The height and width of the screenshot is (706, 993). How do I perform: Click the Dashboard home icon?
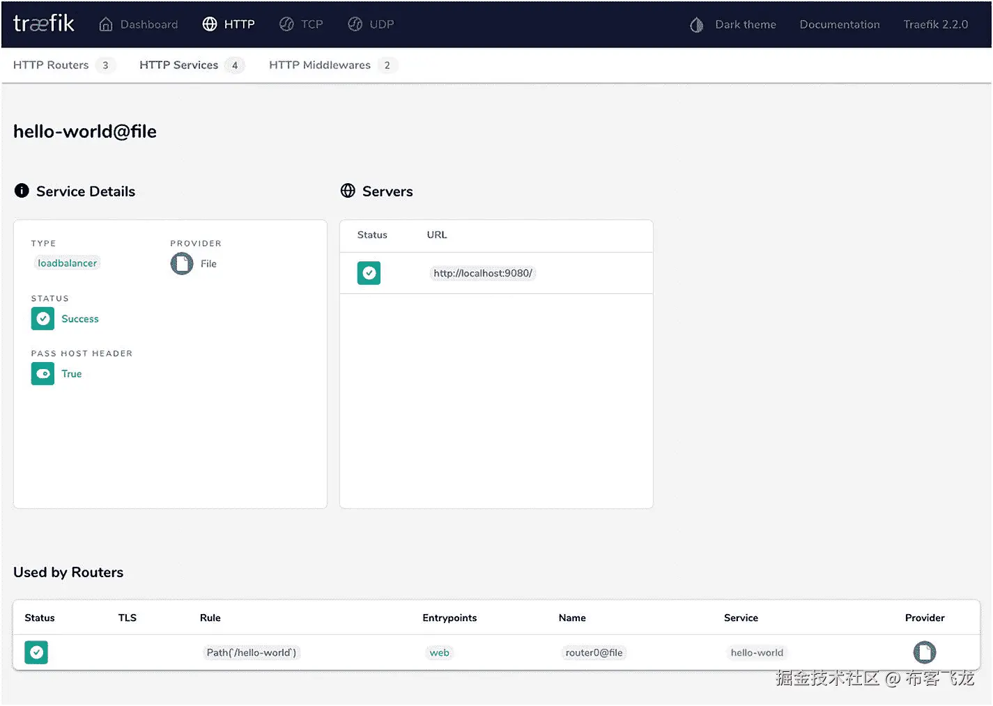(x=106, y=24)
